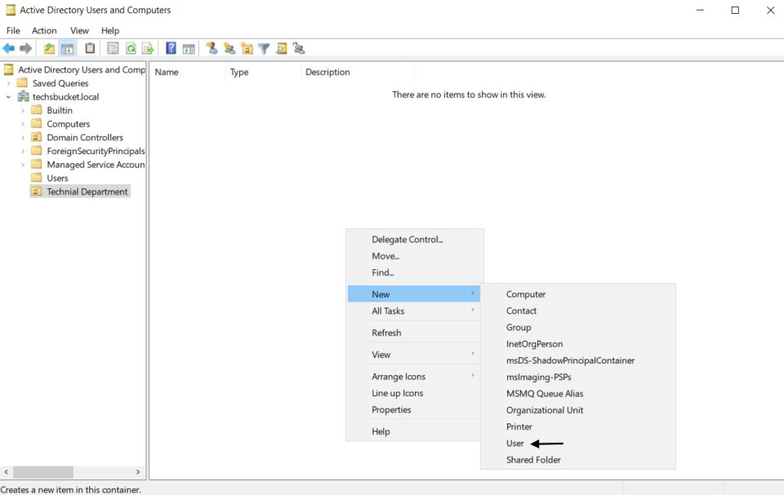Choose Find... in the context menu
This screenshot has width=784, height=495.
(415, 272)
